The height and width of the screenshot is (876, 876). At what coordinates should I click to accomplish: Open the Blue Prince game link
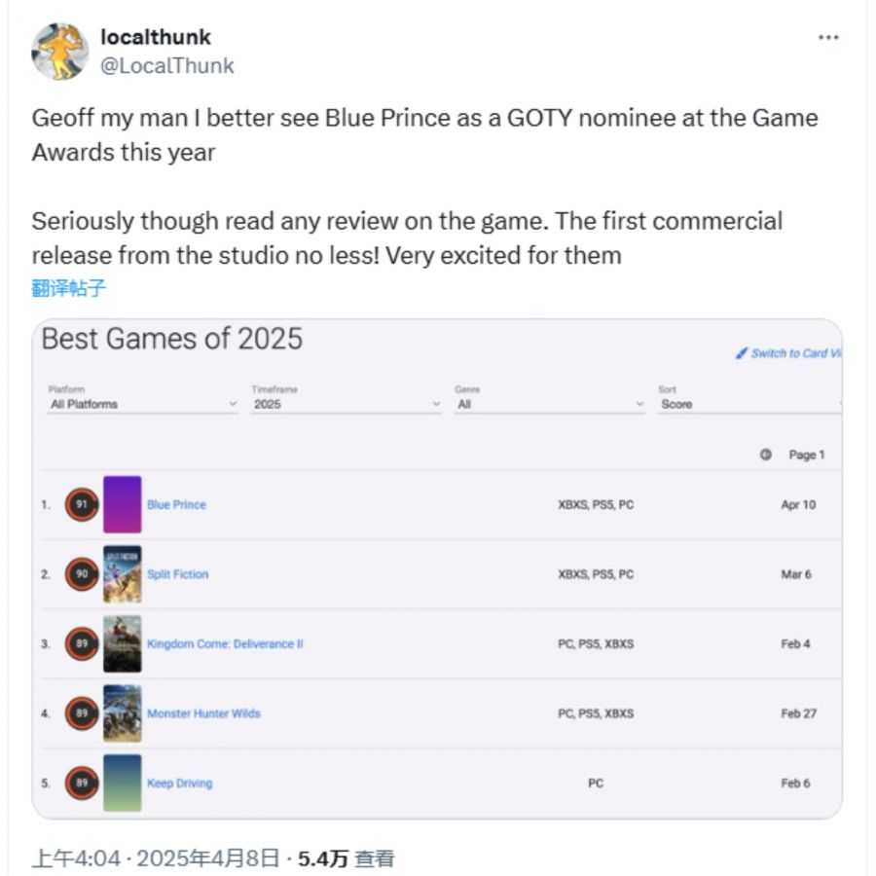[176, 505]
